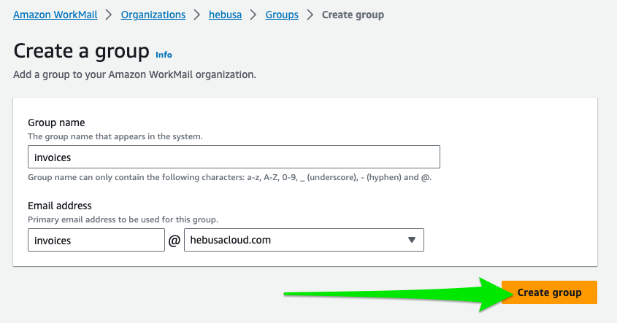The height and width of the screenshot is (323, 617).
Task: Focus the Group name input field
Action: point(234,157)
